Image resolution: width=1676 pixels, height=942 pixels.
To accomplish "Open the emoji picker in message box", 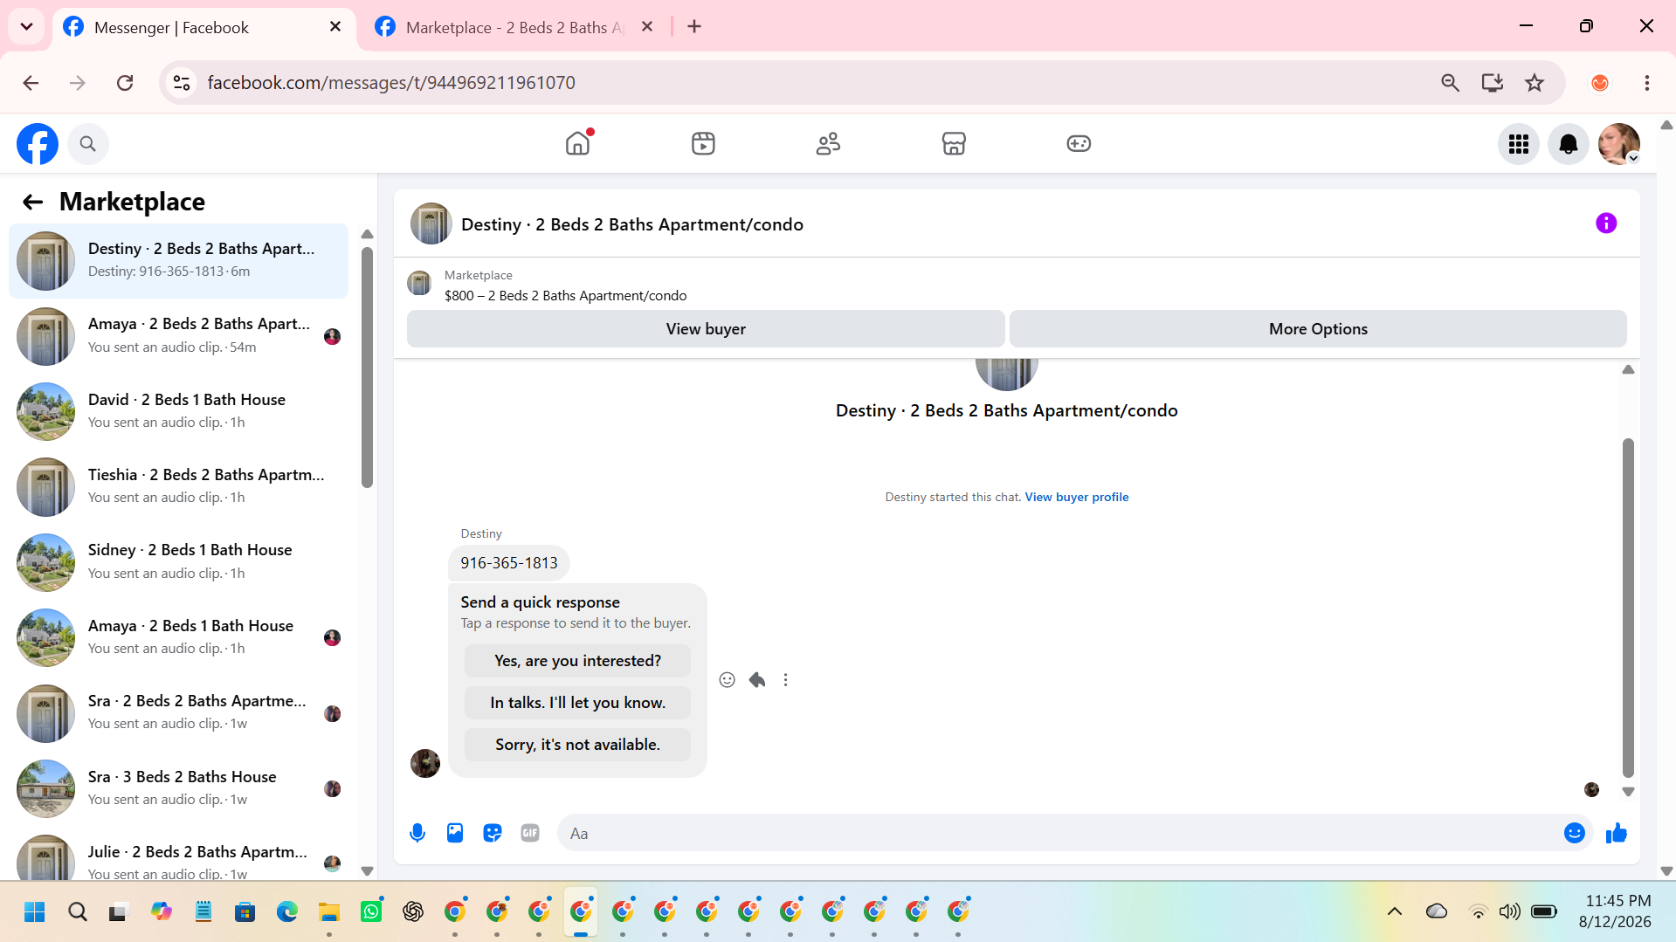I will tap(1575, 833).
